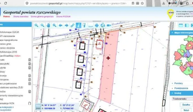Screen dimensions: 193x112
Task: Print the map with printer icon
Action: (97, 25)
